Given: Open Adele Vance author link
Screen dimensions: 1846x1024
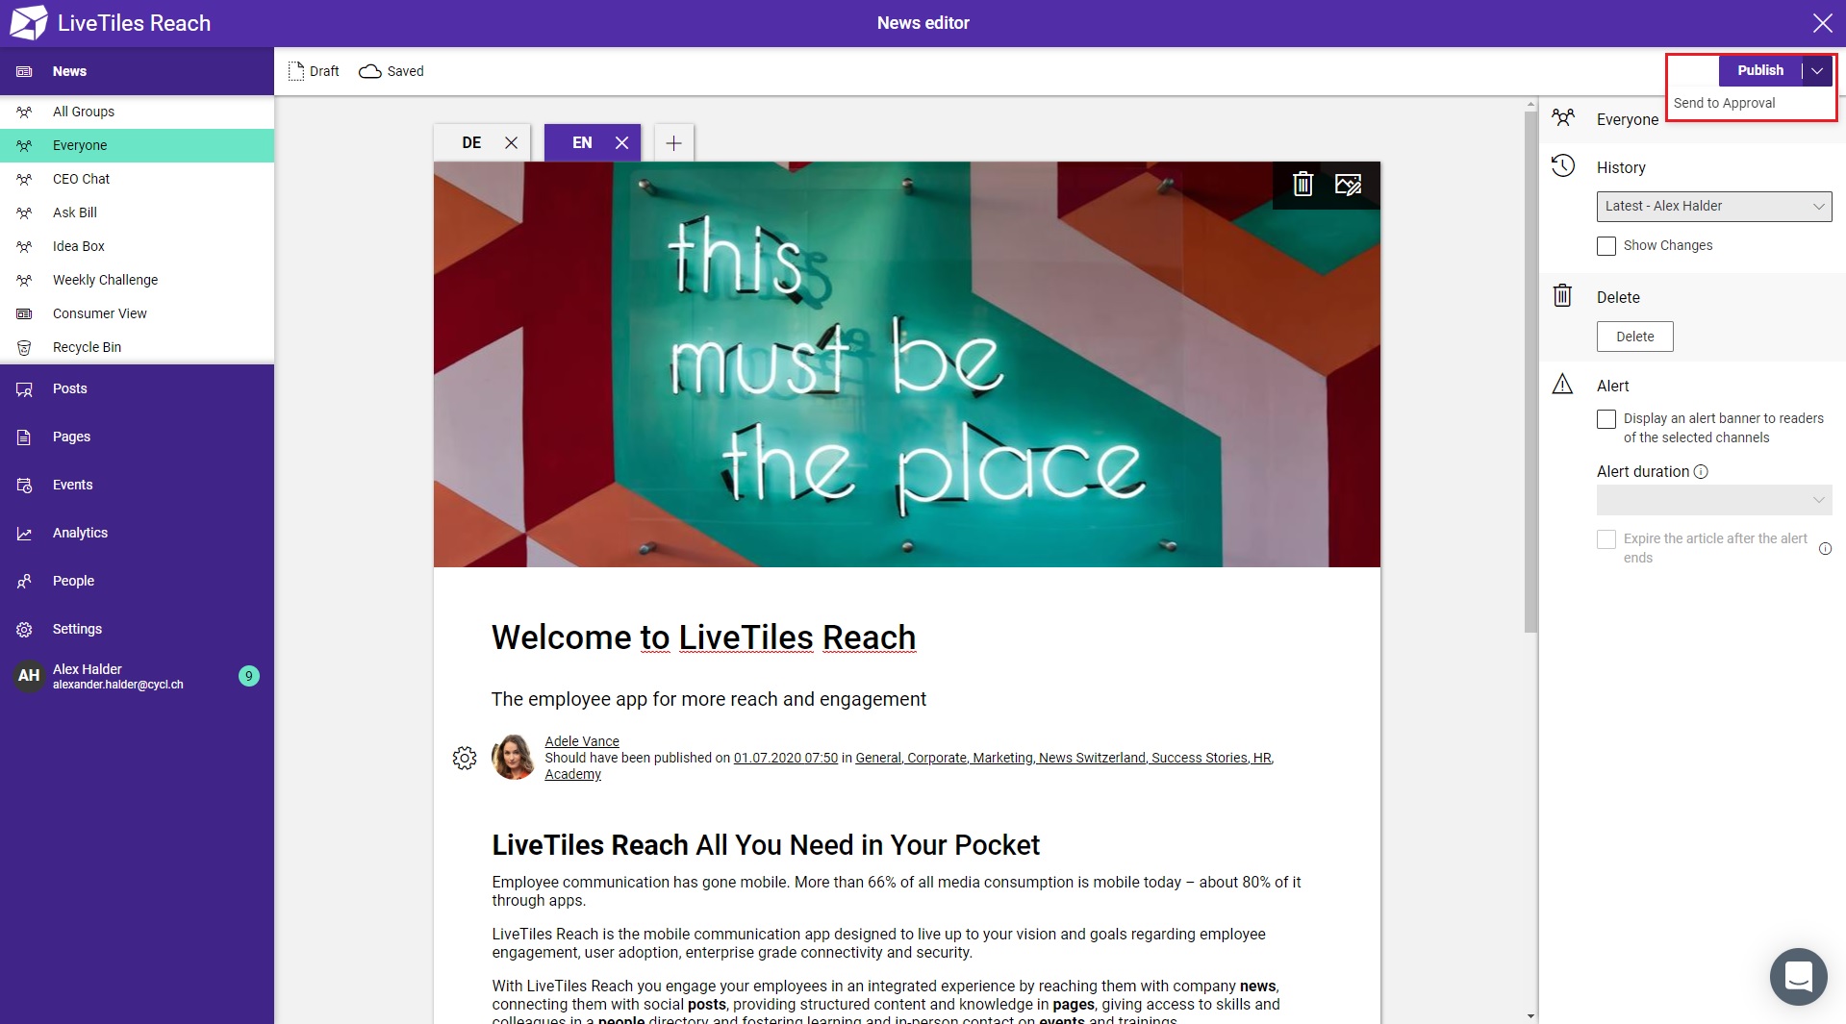Looking at the screenshot, I should tap(582, 741).
